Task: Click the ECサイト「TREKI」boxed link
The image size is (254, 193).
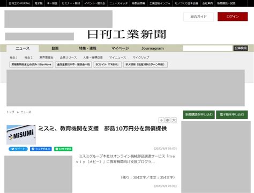Action: [x=108, y=65]
